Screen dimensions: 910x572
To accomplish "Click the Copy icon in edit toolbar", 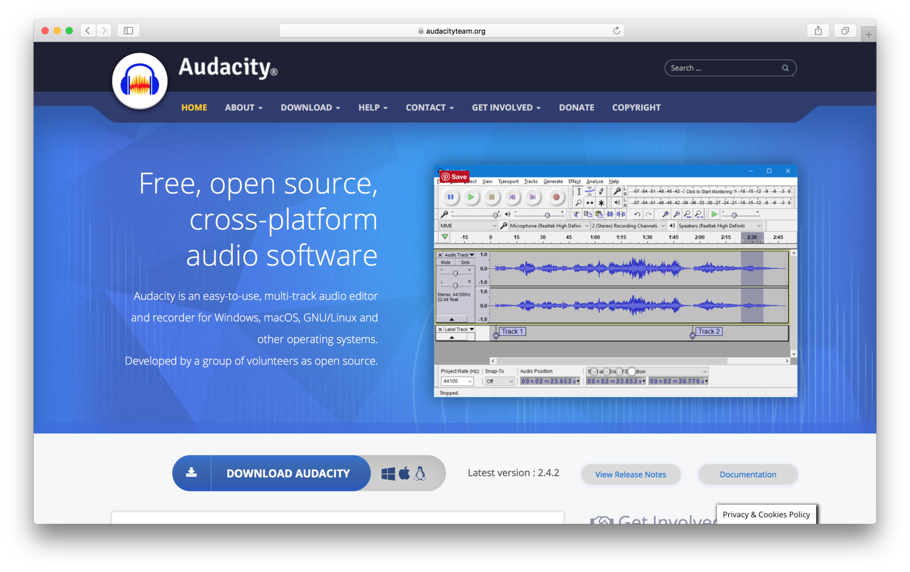I will (588, 214).
